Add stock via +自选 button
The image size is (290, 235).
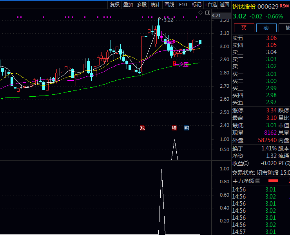tap(210, 5)
